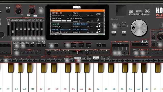Click the Record button
Image resolution: width=163 pixels, height=92 pixels.
pyautogui.click(x=51, y=46)
